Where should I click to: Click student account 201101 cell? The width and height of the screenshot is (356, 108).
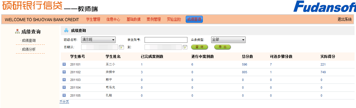click(x=75, y=64)
